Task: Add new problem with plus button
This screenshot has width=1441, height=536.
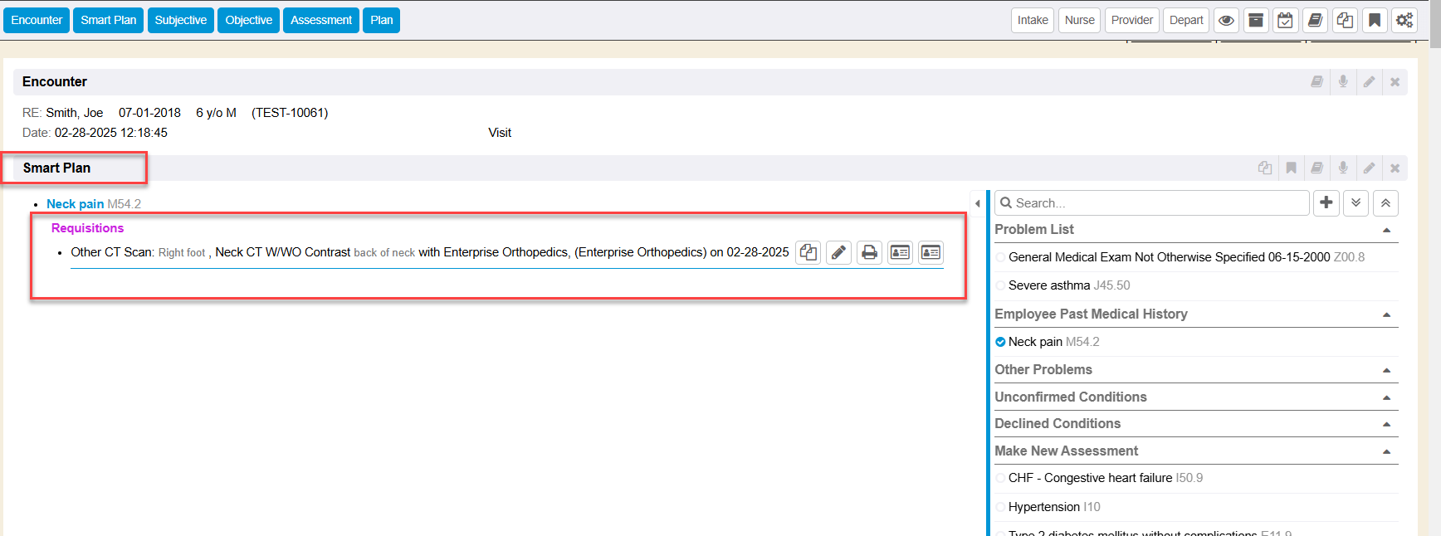Action: [1326, 202]
